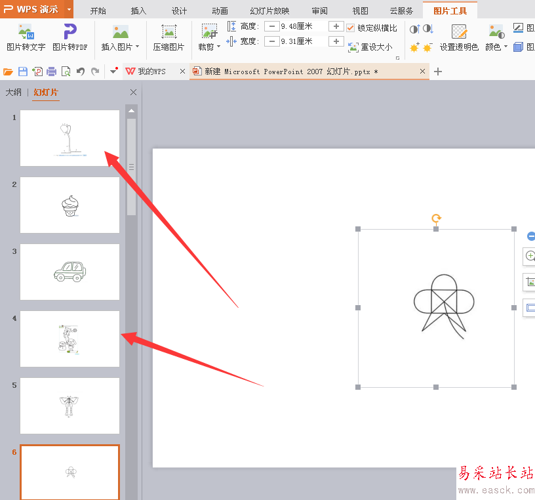535x500 pixels.
Task: Click the Insert Picture (插入图片) icon
Action: (120, 31)
